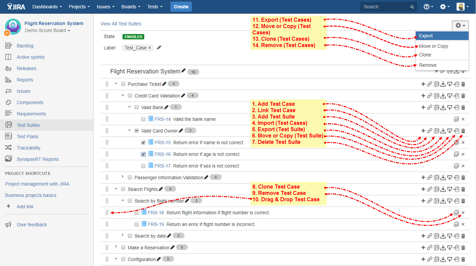Collapse the Search Flights suite
This screenshot has height=266, width=476.
(116, 189)
